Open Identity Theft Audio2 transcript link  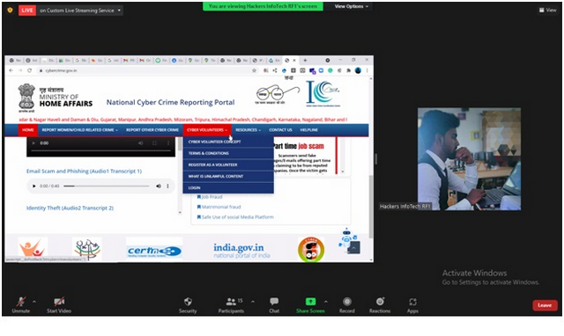[70, 208]
